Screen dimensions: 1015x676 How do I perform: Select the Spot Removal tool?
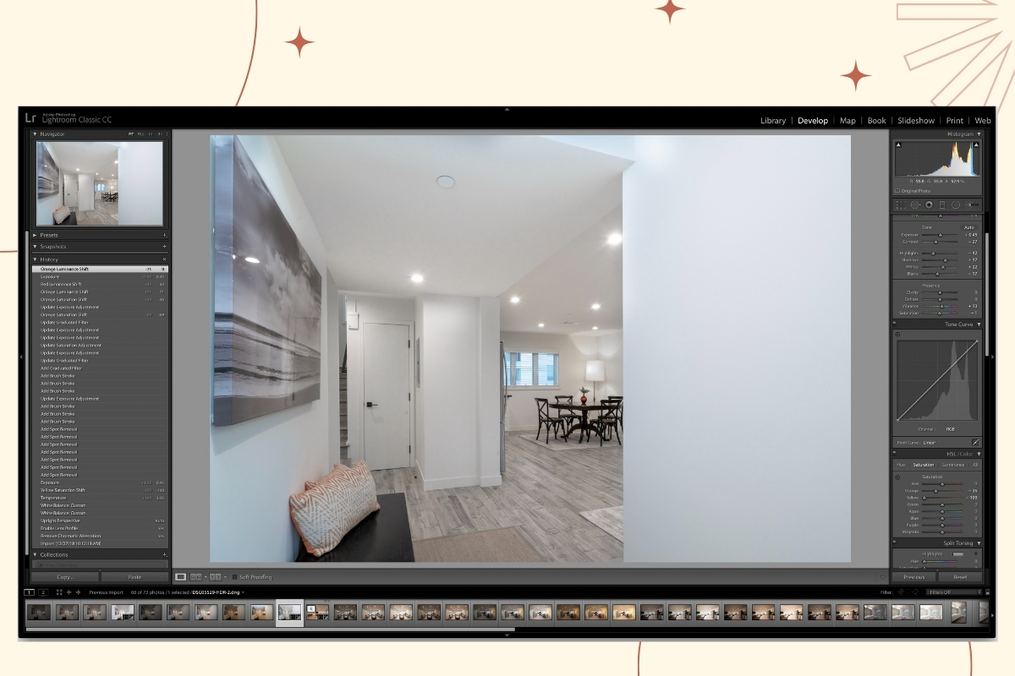(x=915, y=204)
